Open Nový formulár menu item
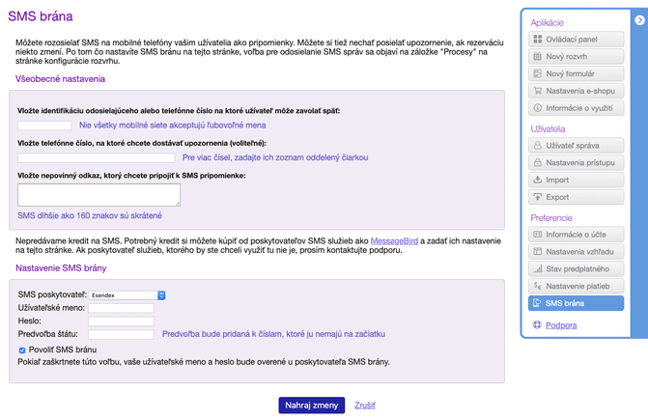 tap(576, 73)
